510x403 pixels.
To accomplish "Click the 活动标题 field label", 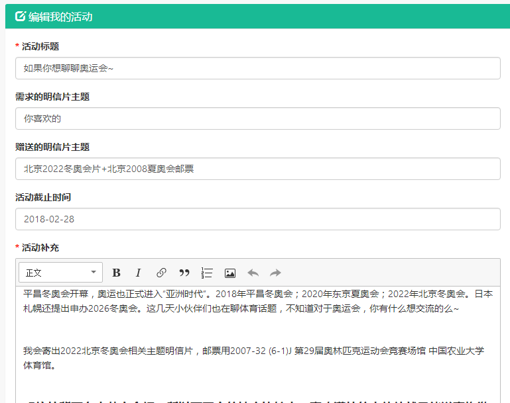I will click(x=40, y=46).
